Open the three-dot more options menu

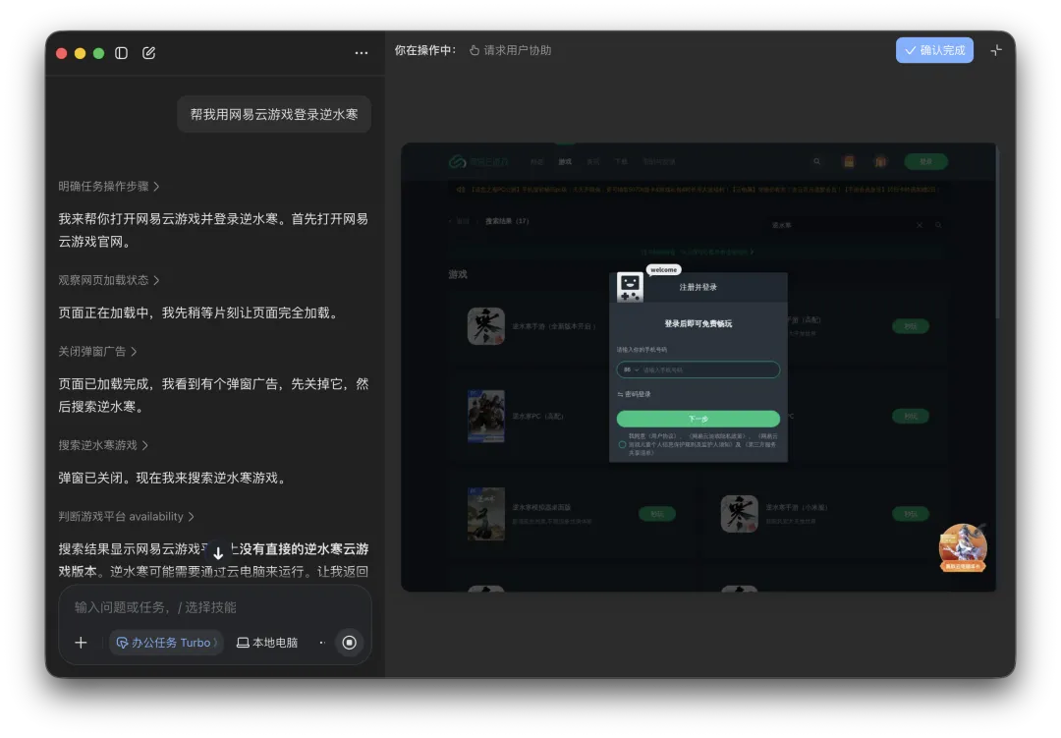[x=362, y=53]
